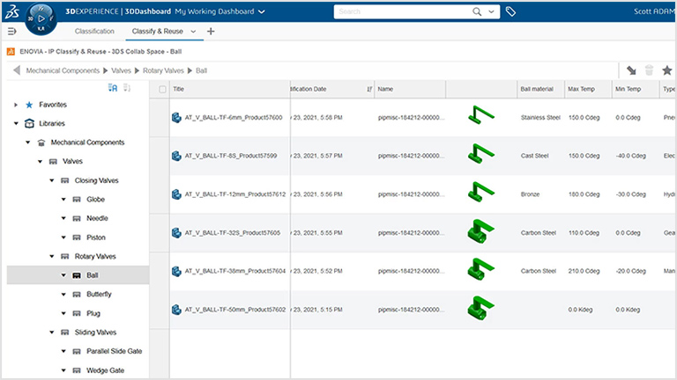Open My Working Dashboard dropdown
The image size is (677, 380).
point(259,12)
